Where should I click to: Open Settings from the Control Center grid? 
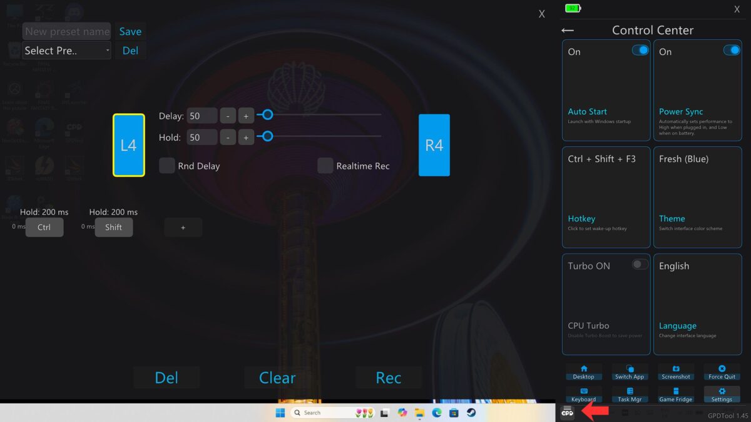(722, 393)
